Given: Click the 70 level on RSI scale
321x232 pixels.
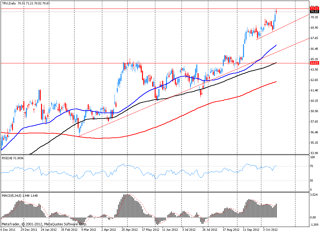Looking at the screenshot, I should coord(312,166).
